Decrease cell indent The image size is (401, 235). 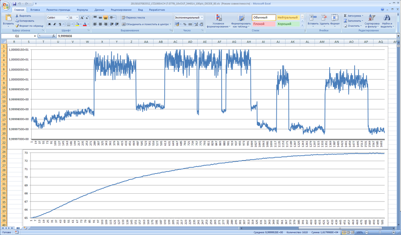point(112,24)
